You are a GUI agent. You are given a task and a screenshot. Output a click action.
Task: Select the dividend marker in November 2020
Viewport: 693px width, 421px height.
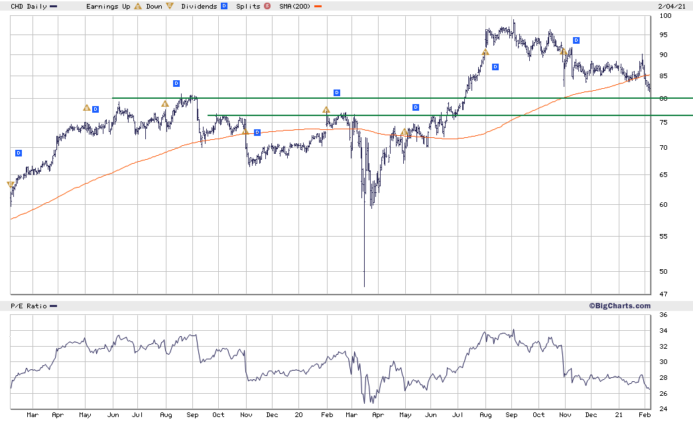point(576,40)
